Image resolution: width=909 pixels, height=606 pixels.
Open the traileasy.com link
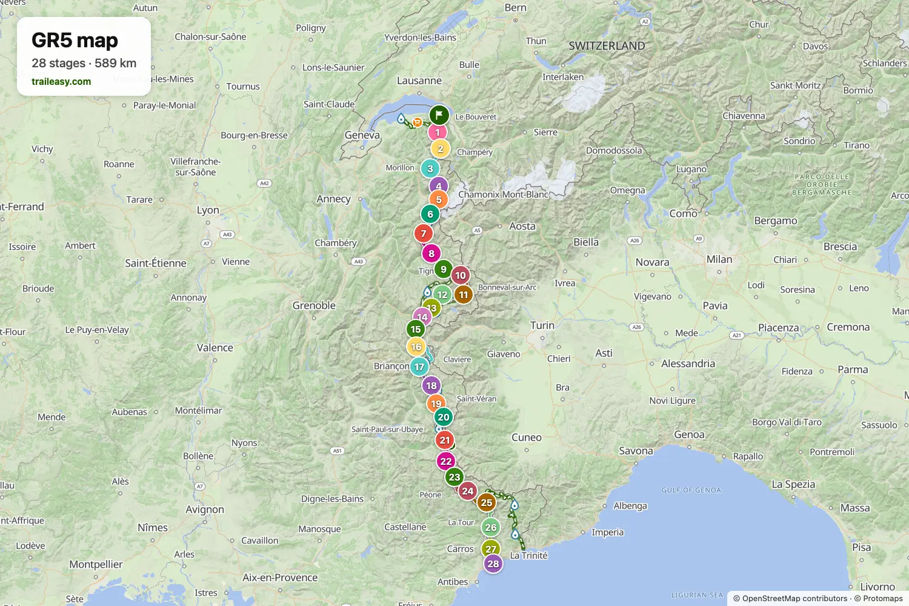[61, 81]
